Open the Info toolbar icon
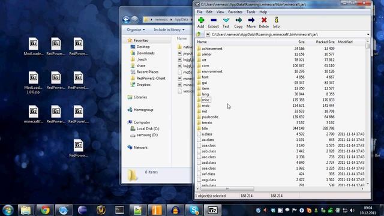The height and width of the screenshot is (216, 384). (276, 23)
